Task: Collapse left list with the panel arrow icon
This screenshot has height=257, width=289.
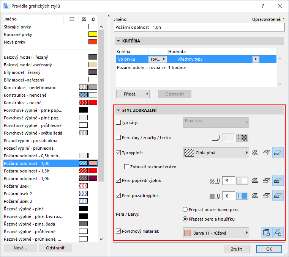Action: point(109,16)
